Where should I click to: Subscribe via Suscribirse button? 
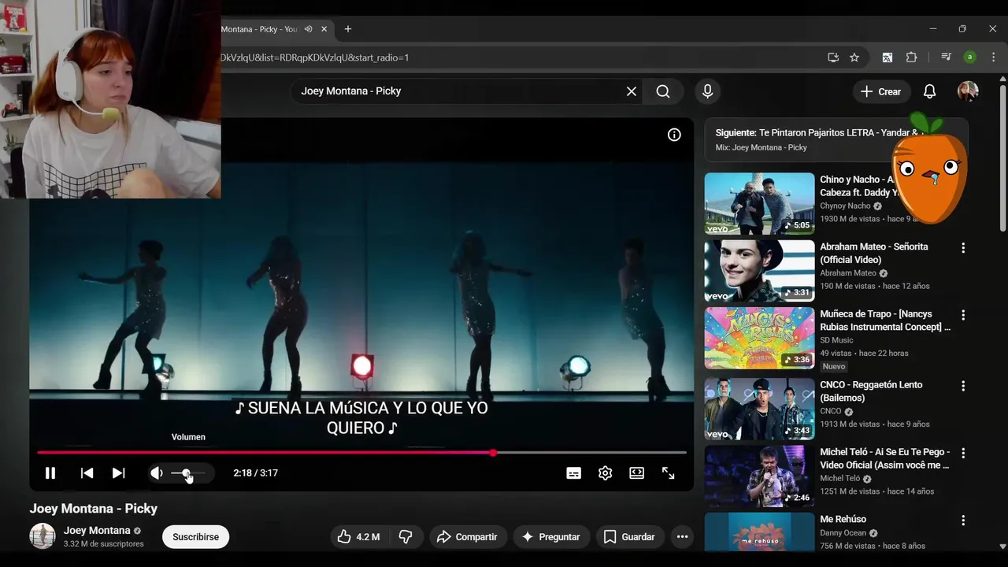pos(195,537)
